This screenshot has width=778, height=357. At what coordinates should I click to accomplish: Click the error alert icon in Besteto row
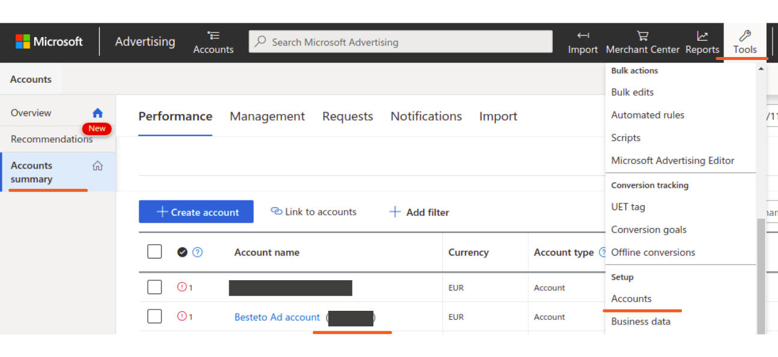pyautogui.click(x=182, y=316)
